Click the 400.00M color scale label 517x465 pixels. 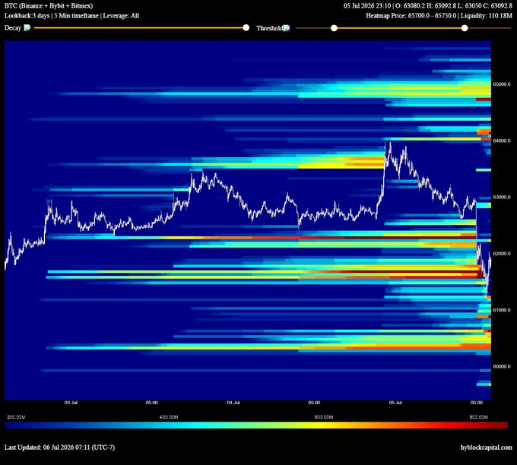[169, 417]
